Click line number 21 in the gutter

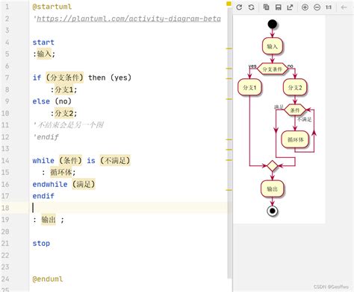[x=5, y=244]
